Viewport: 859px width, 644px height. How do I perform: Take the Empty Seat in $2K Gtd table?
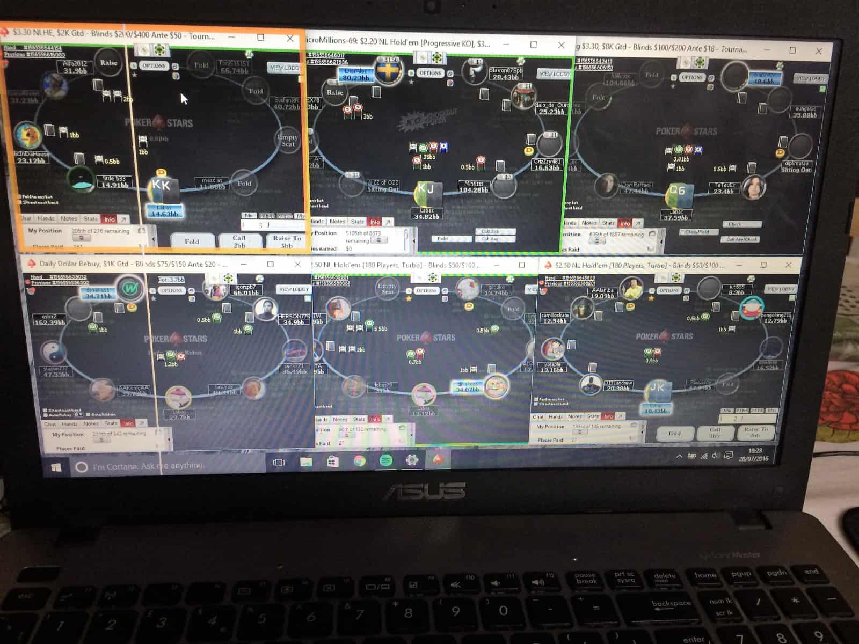click(288, 141)
